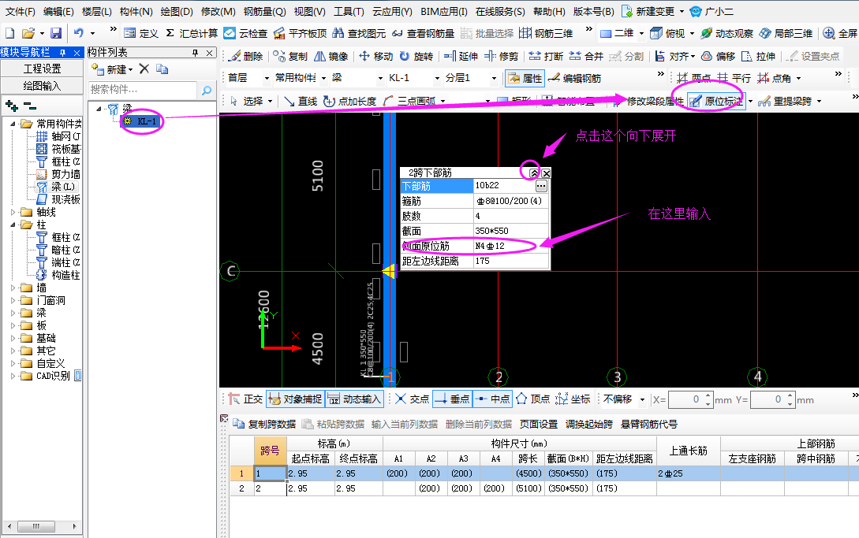Image resolution: width=859 pixels, height=538 pixels.
Task: Open 楼层(L) menu
Action: 96,12
